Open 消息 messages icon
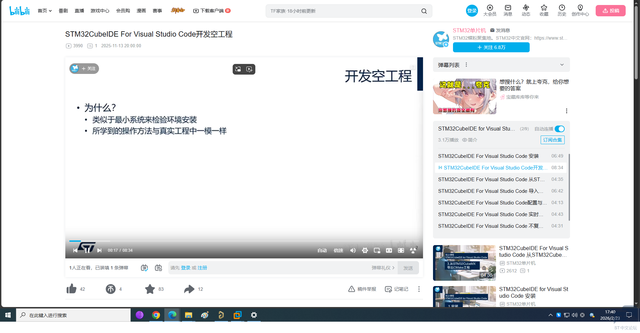 (508, 11)
